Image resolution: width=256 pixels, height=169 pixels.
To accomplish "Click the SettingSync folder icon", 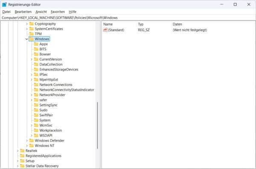I will tap(36, 105).
